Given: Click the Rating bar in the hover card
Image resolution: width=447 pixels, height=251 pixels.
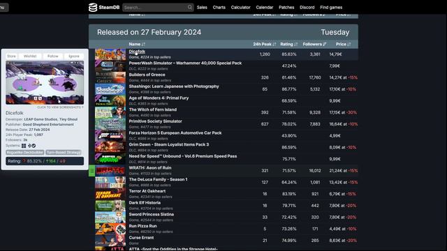Looking at the screenshot, I should coord(45,161).
